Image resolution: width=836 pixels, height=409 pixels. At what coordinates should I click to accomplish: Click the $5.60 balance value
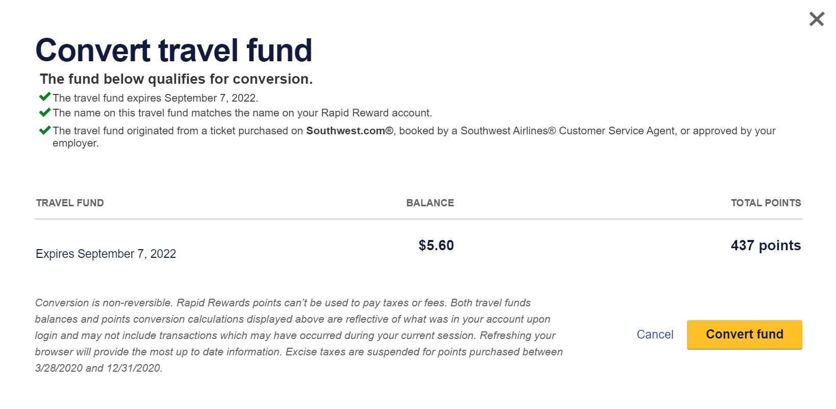click(x=437, y=245)
